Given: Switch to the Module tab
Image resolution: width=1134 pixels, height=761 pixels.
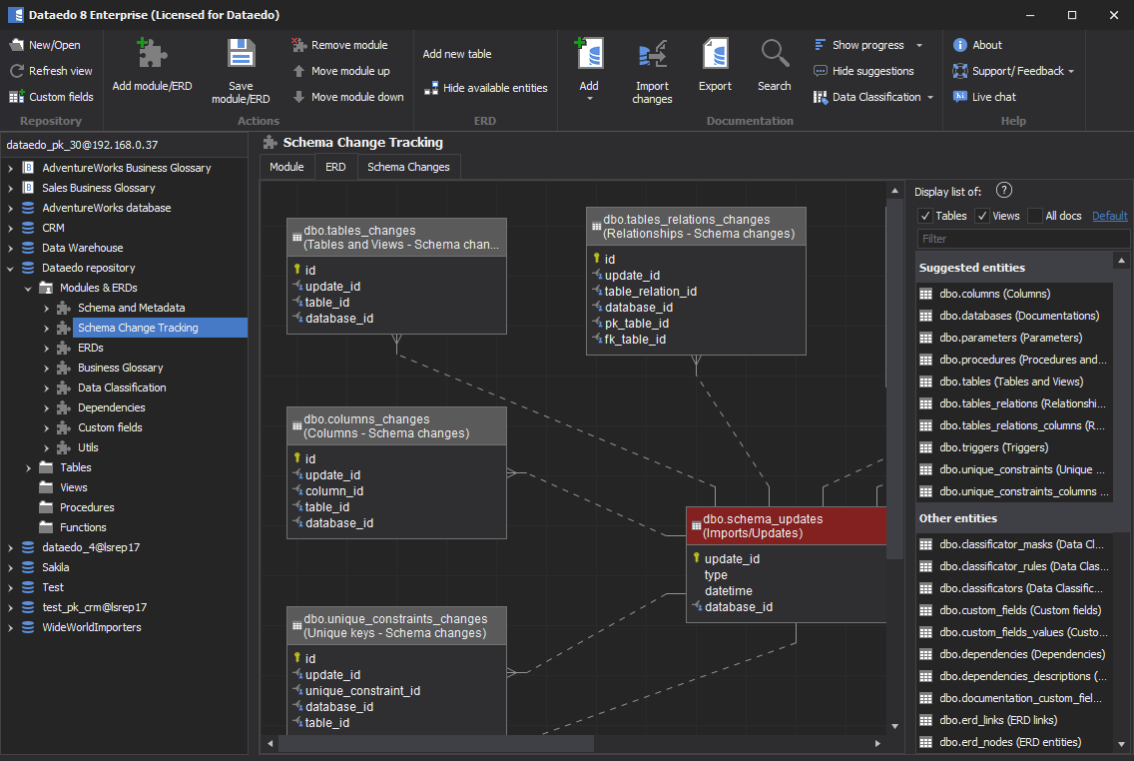Looking at the screenshot, I should tap(286, 167).
